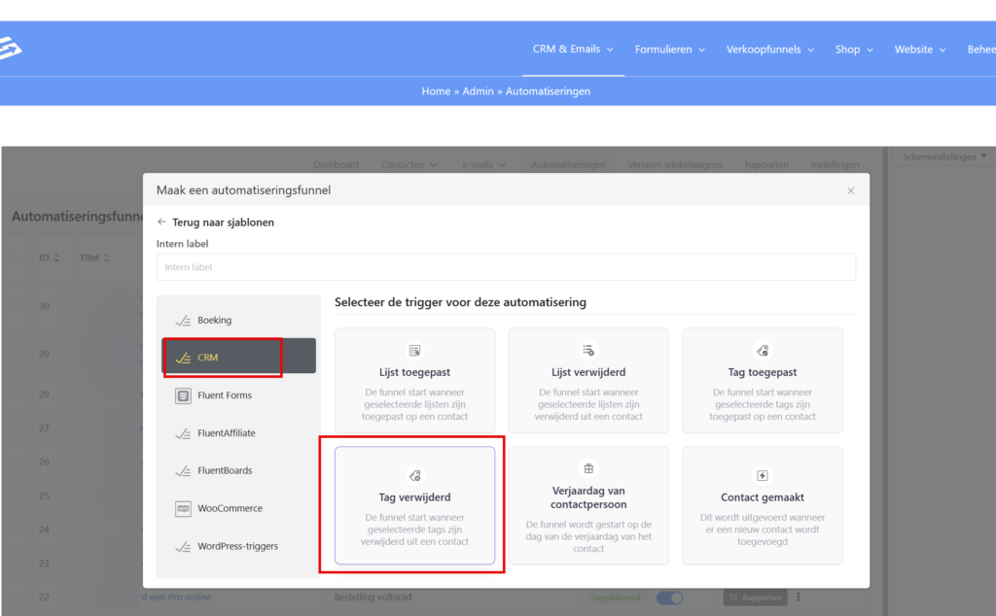Image resolution: width=996 pixels, height=616 pixels.
Task: Click the Intern label text field
Action: [506, 267]
